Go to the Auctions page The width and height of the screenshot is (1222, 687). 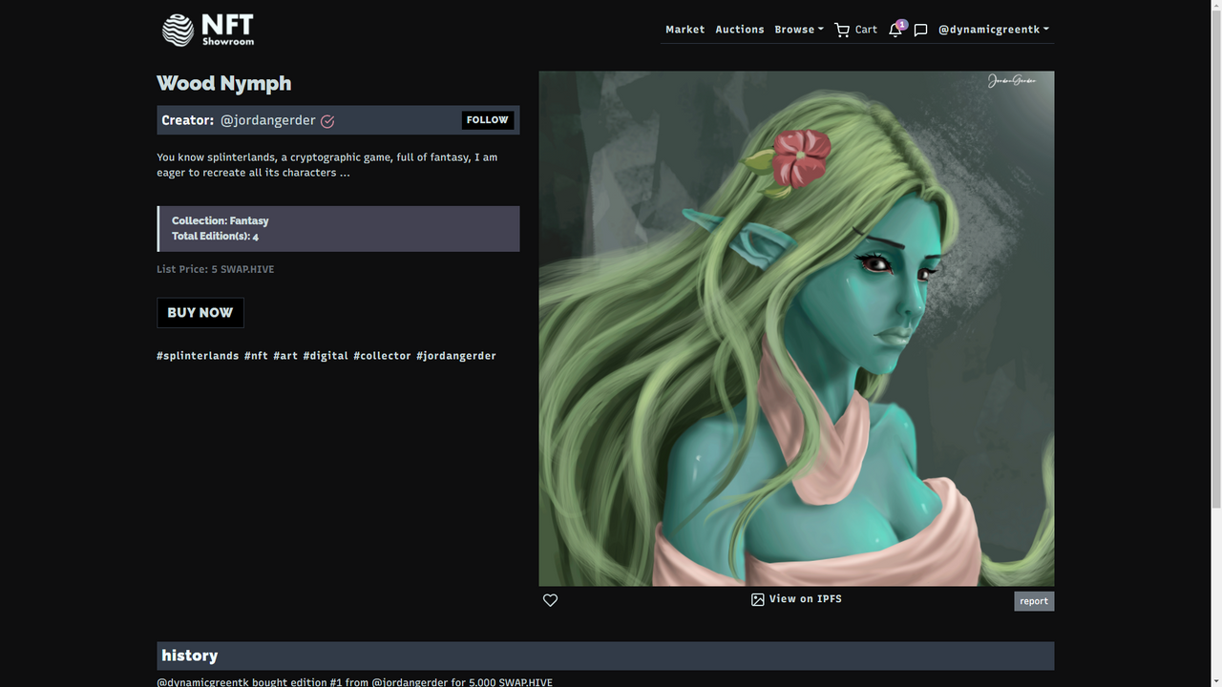[740, 30]
